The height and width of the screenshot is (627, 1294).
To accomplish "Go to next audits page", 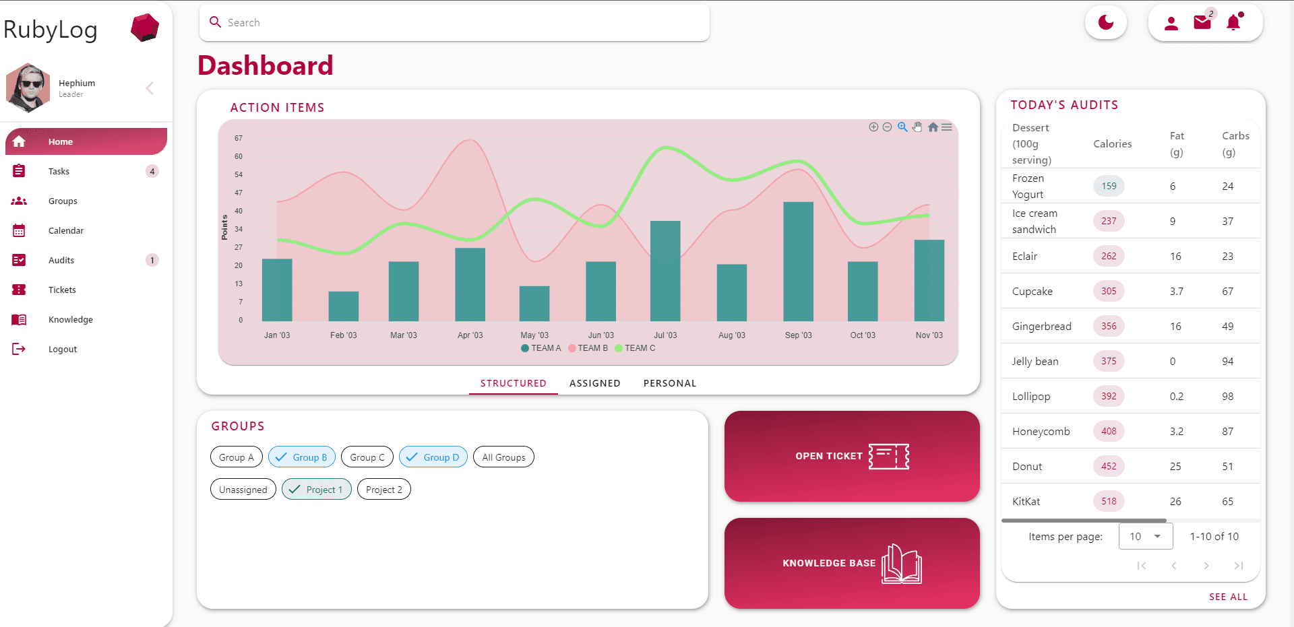I will point(1206,566).
